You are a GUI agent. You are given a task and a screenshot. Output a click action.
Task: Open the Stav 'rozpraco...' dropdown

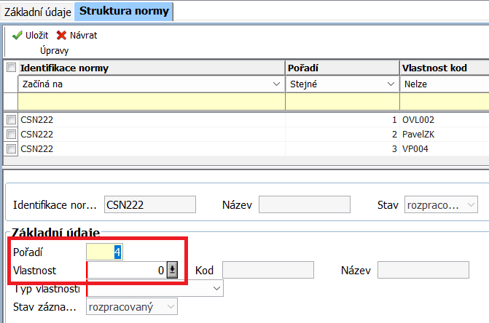point(471,205)
